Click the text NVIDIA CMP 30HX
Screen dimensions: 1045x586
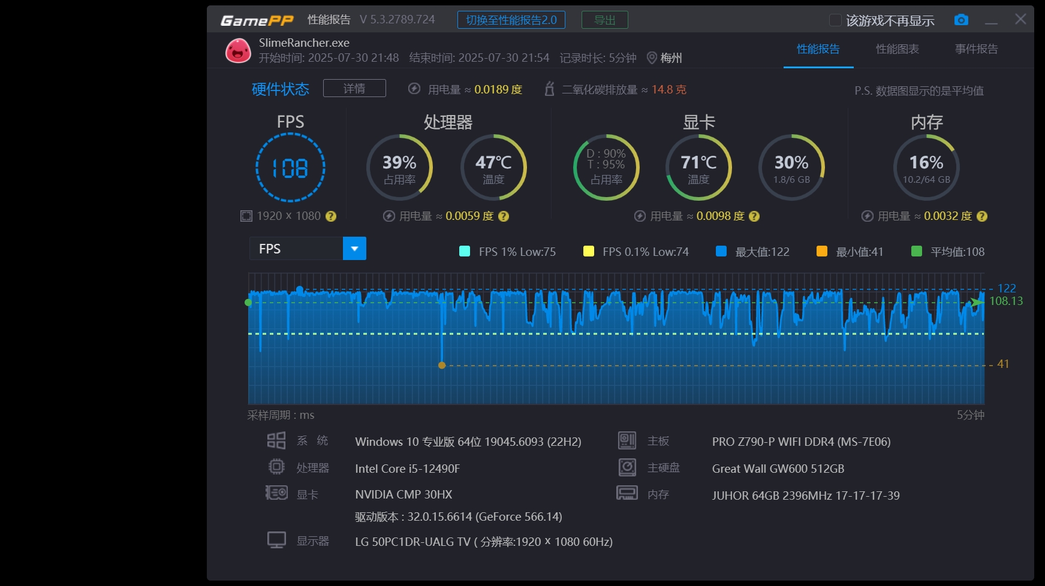pos(403,494)
